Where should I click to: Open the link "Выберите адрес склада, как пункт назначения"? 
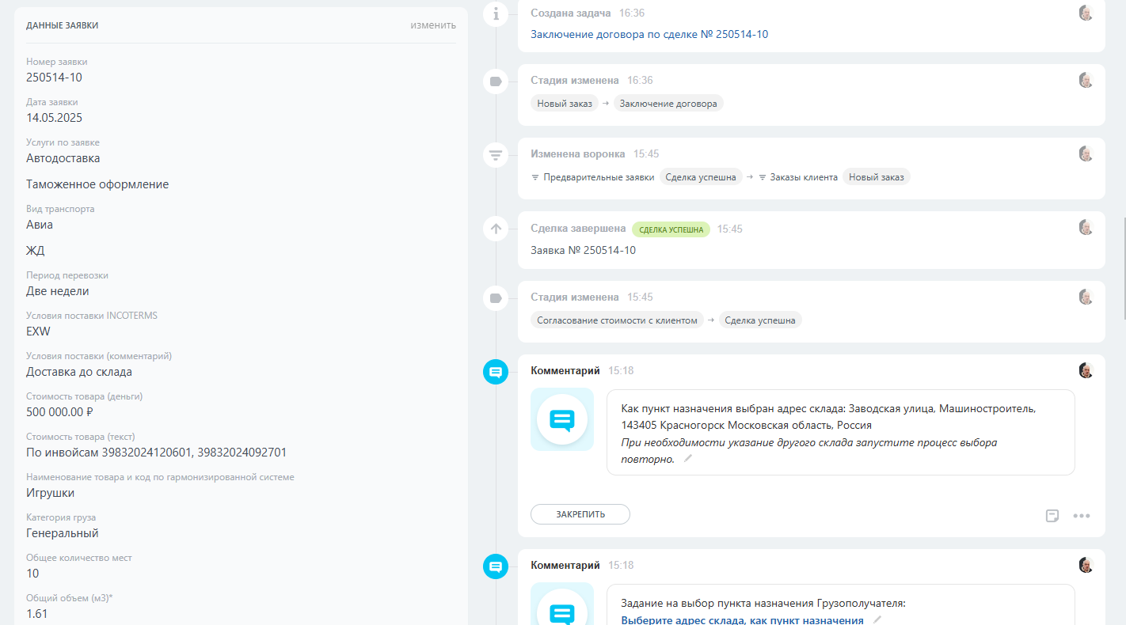pyautogui.click(x=742, y=620)
